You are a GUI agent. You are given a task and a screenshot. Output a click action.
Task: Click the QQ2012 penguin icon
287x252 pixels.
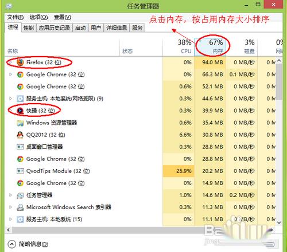pyautogui.click(x=20, y=135)
